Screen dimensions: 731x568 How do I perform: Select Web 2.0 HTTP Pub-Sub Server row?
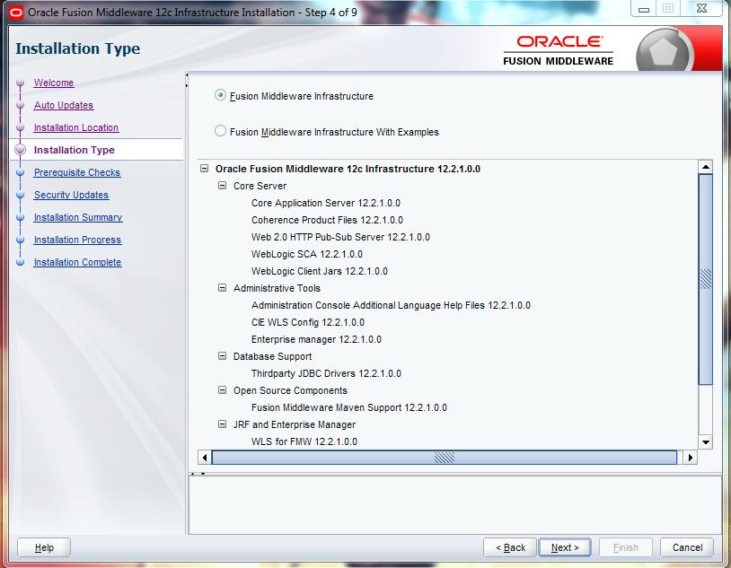tap(340, 237)
